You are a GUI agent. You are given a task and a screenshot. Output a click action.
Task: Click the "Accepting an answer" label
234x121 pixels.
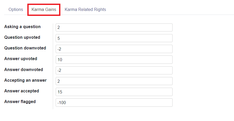(x=25, y=80)
